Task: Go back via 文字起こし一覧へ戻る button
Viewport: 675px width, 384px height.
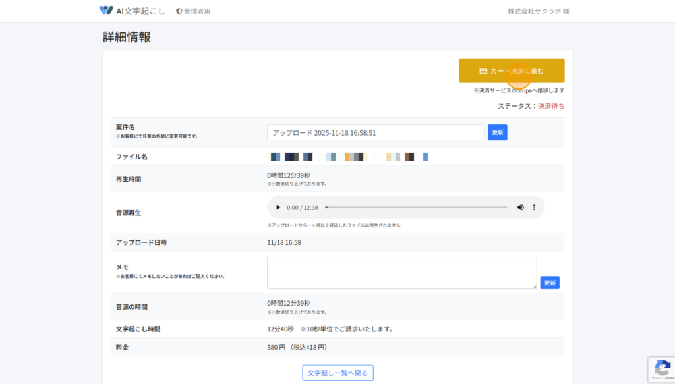Action: click(x=337, y=373)
